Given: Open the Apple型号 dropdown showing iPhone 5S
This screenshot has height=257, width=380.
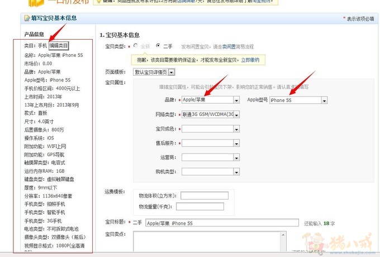Looking at the screenshot, I should point(298,100).
